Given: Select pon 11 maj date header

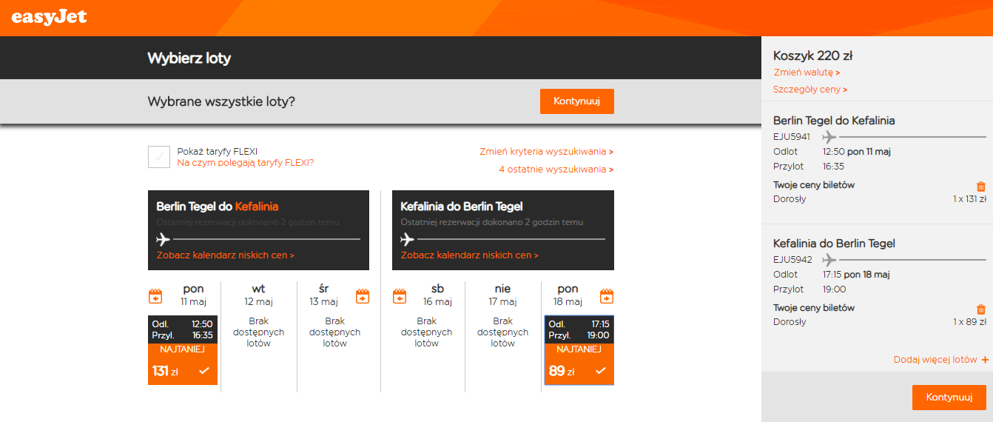Looking at the screenshot, I should 193,295.
